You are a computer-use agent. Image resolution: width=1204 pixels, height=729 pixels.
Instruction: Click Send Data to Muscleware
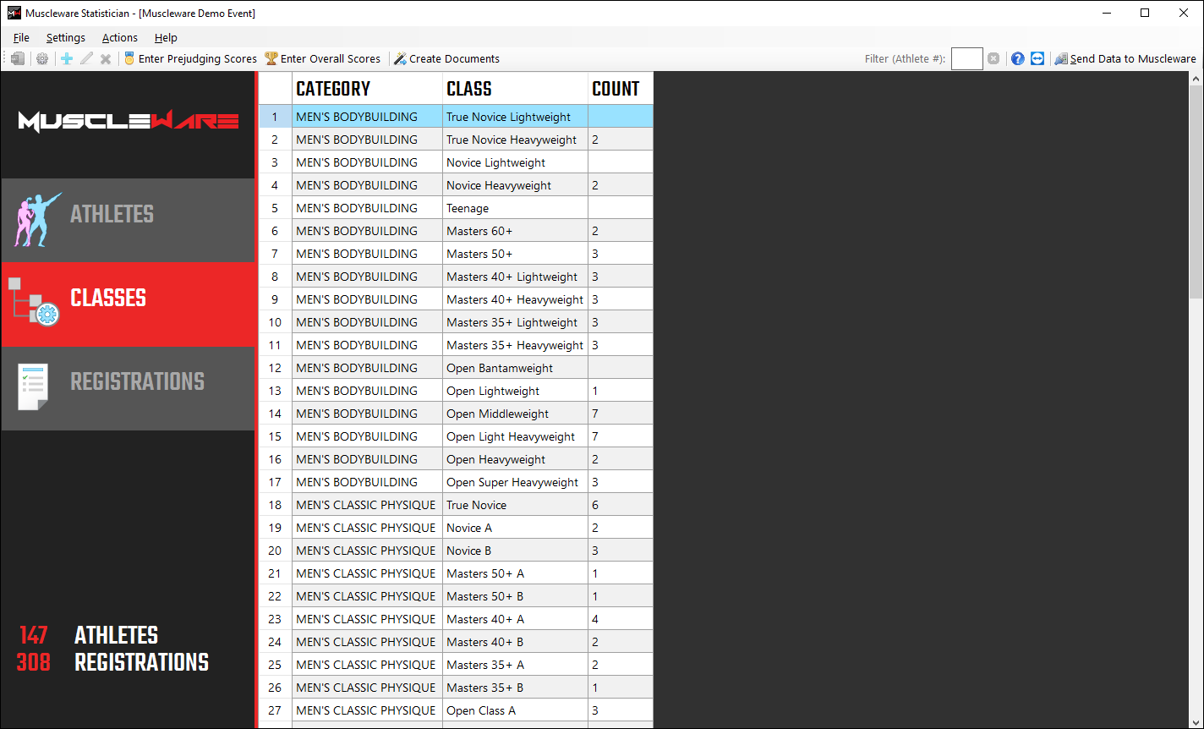[x=1125, y=58]
